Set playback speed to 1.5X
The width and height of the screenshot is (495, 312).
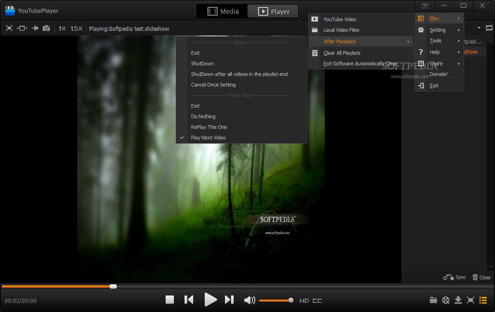coord(76,29)
